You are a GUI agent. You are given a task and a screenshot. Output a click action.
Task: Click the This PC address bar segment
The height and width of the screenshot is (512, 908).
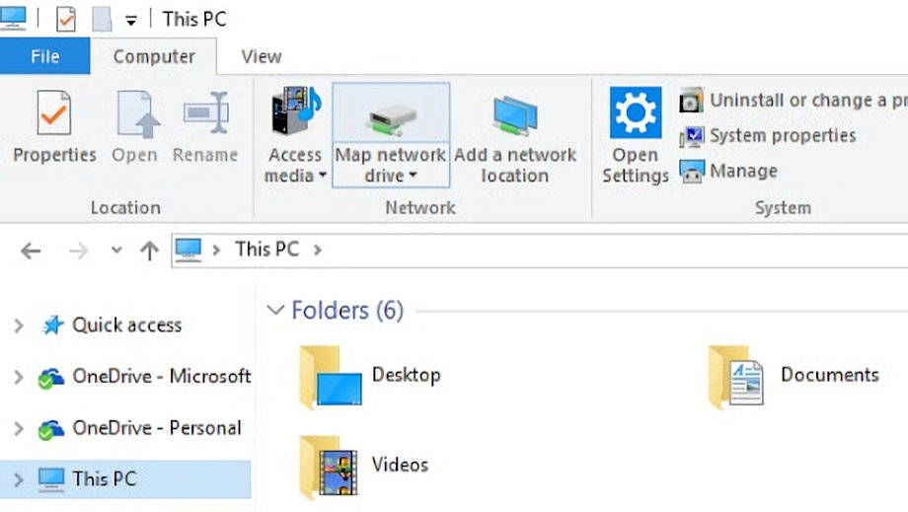point(266,250)
